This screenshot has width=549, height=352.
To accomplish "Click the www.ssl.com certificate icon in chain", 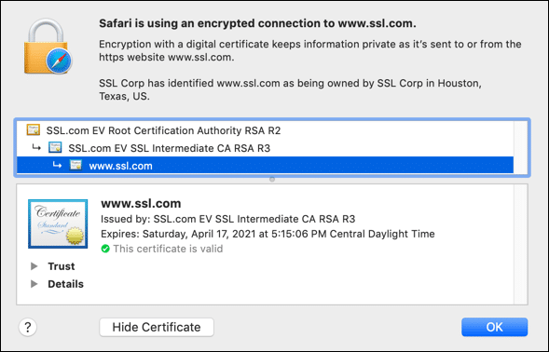I will pos(75,165).
